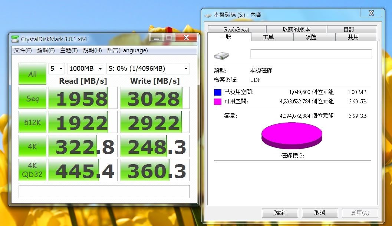Open the 文件(F) menu
The height and width of the screenshot is (226, 392).
(23, 50)
